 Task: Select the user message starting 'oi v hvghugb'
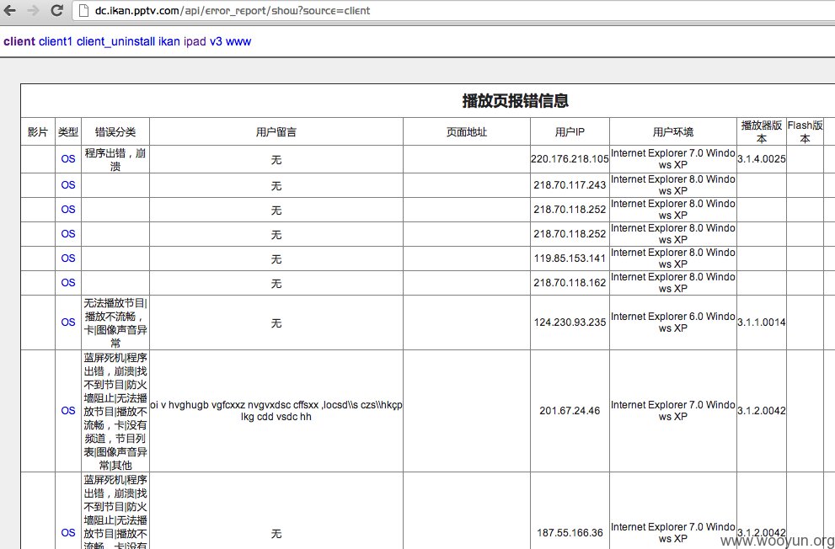coord(276,410)
